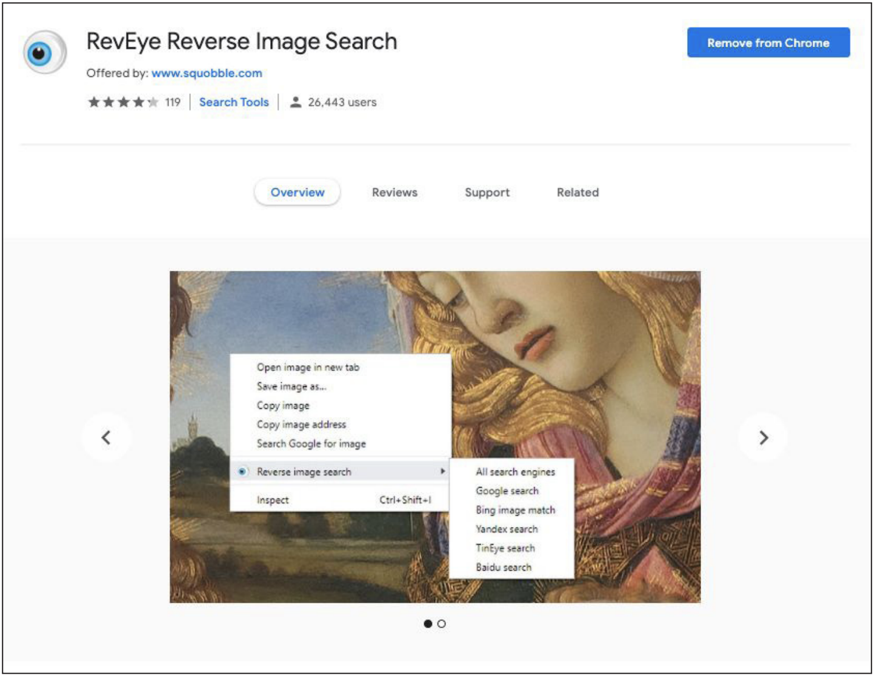Advance to next screenshot with right arrow
The width and height of the screenshot is (875, 676).
pos(763,437)
